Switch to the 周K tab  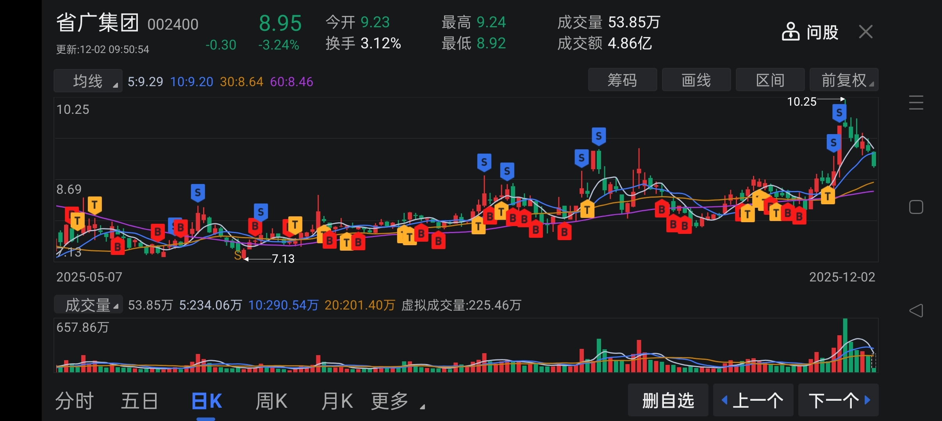pos(271,401)
